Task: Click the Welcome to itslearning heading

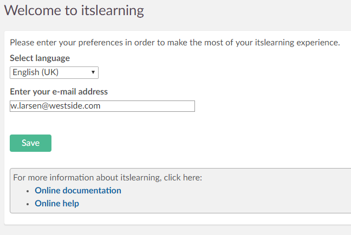Action: click(x=74, y=10)
